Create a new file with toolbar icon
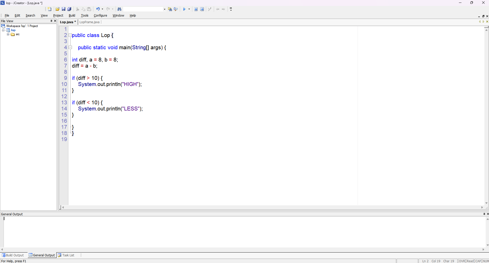The image size is (489, 263). (x=49, y=9)
